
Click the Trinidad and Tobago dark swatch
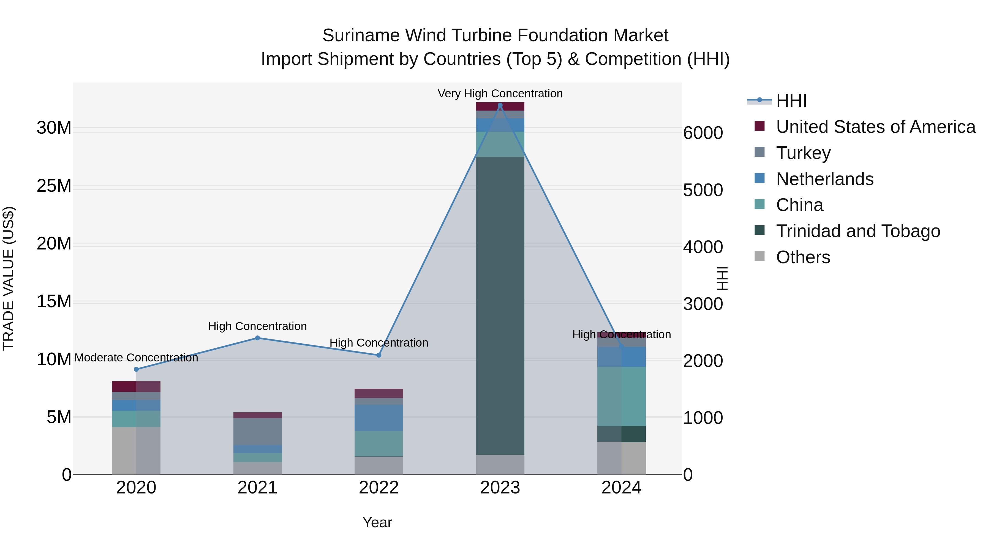pos(759,230)
